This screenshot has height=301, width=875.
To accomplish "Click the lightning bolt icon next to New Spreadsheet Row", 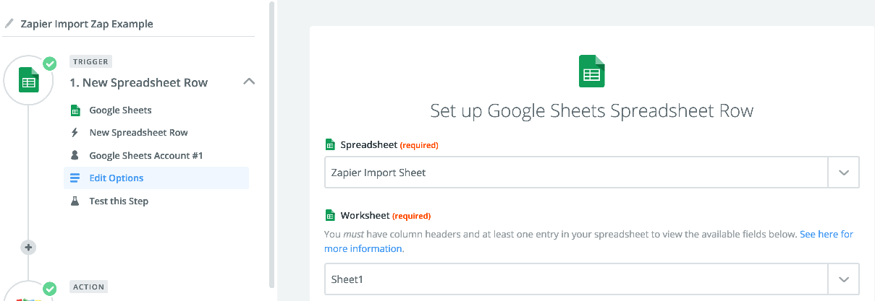I will point(75,133).
